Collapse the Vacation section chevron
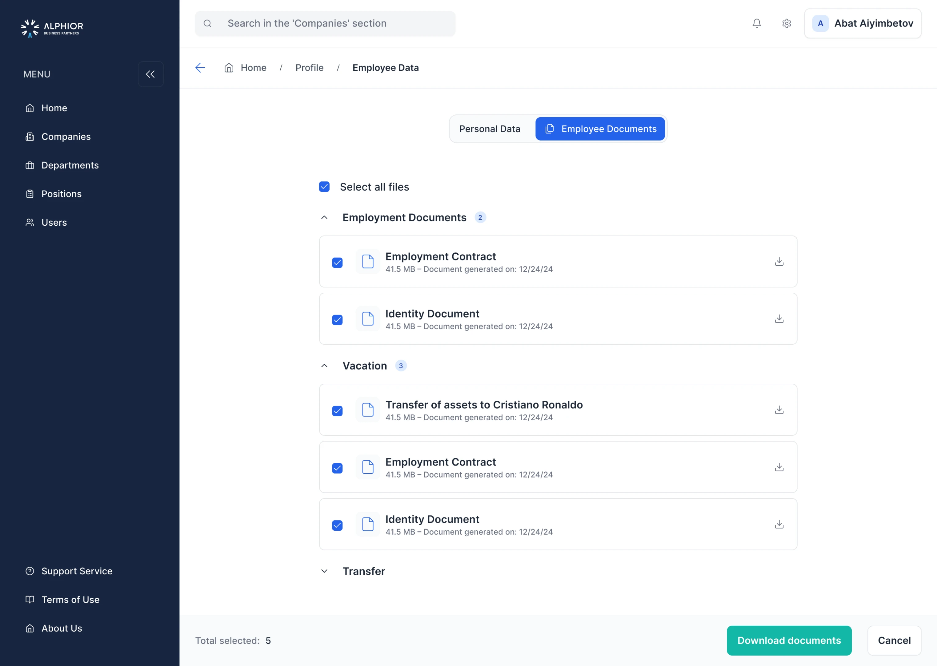 324,366
